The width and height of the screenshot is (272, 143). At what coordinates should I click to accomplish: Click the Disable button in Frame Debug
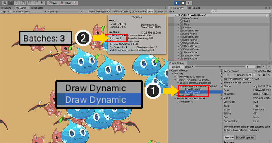point(176,67)
